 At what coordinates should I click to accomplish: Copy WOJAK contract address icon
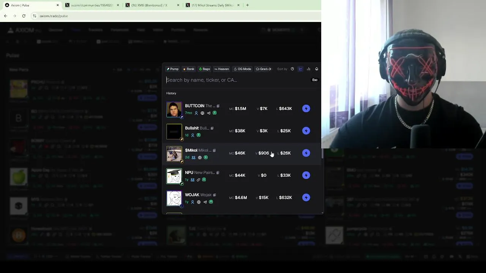tap(215, 195)
